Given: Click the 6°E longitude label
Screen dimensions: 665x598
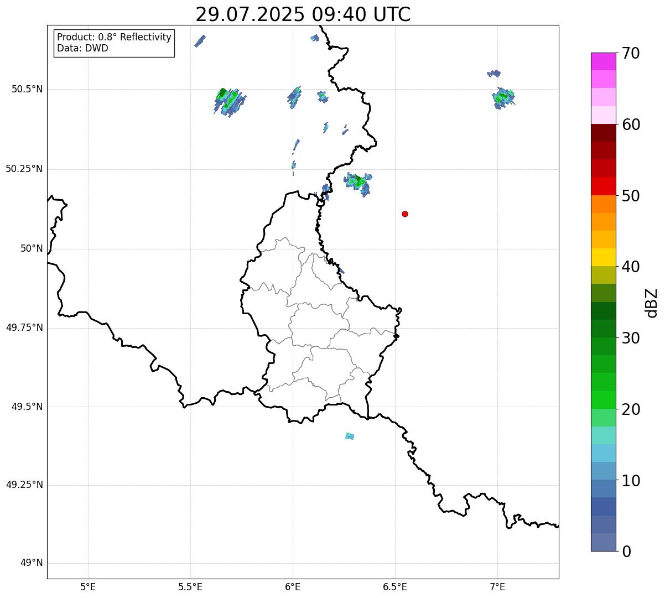Looking at the screenshot, I should (293, 587).
